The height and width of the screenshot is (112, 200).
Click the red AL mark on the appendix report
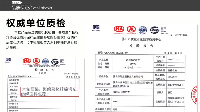click(36, 61)
